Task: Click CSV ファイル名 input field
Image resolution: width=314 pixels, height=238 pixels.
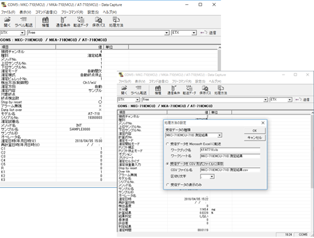Action: tap(230, 170)
